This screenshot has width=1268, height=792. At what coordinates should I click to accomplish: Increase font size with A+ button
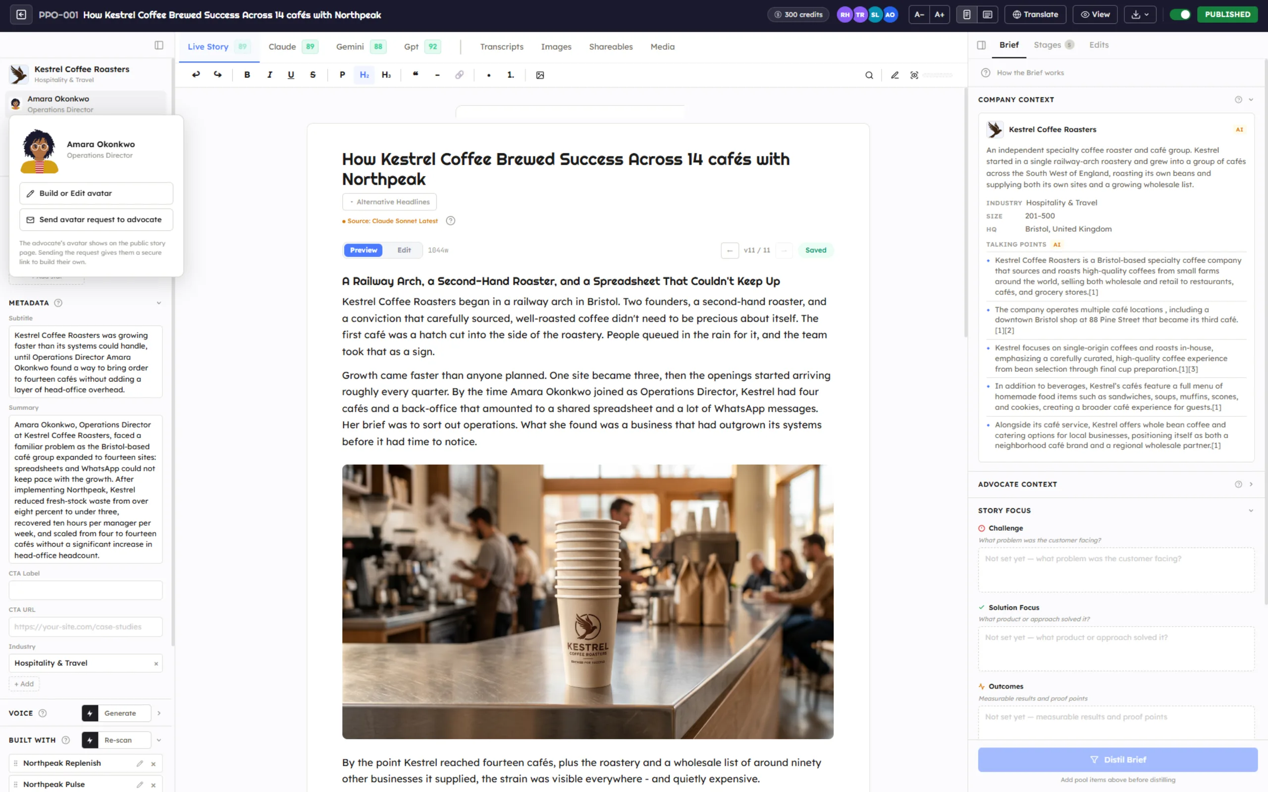point(940,15)
